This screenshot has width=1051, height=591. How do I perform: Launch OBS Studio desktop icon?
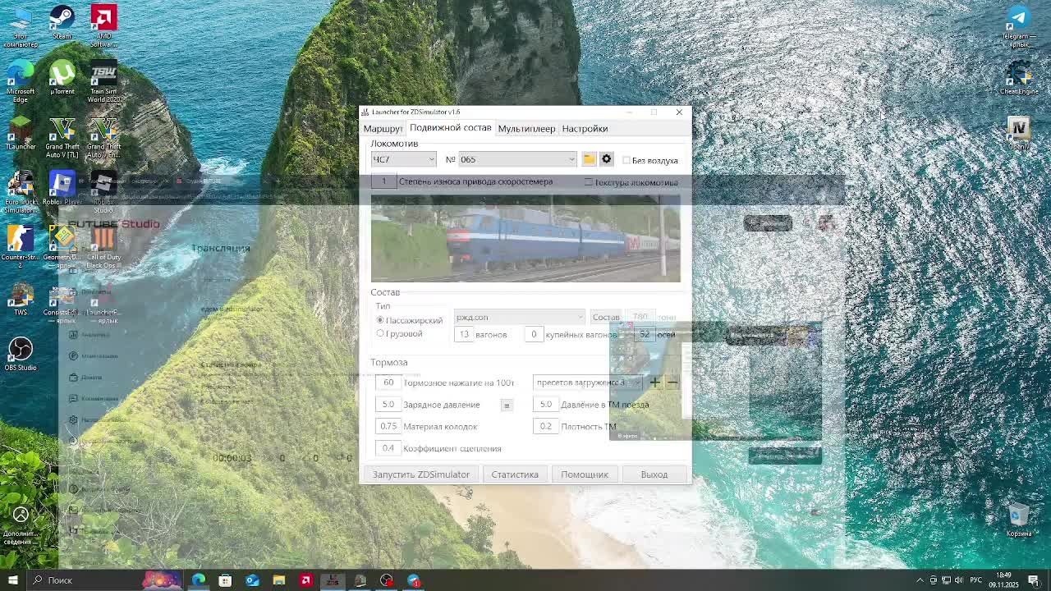tap(21, 354)
